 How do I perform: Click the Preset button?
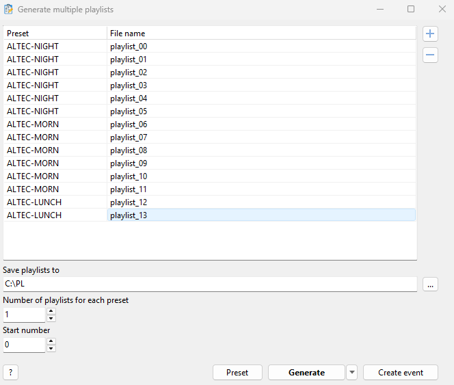click(x=237, y=372)
